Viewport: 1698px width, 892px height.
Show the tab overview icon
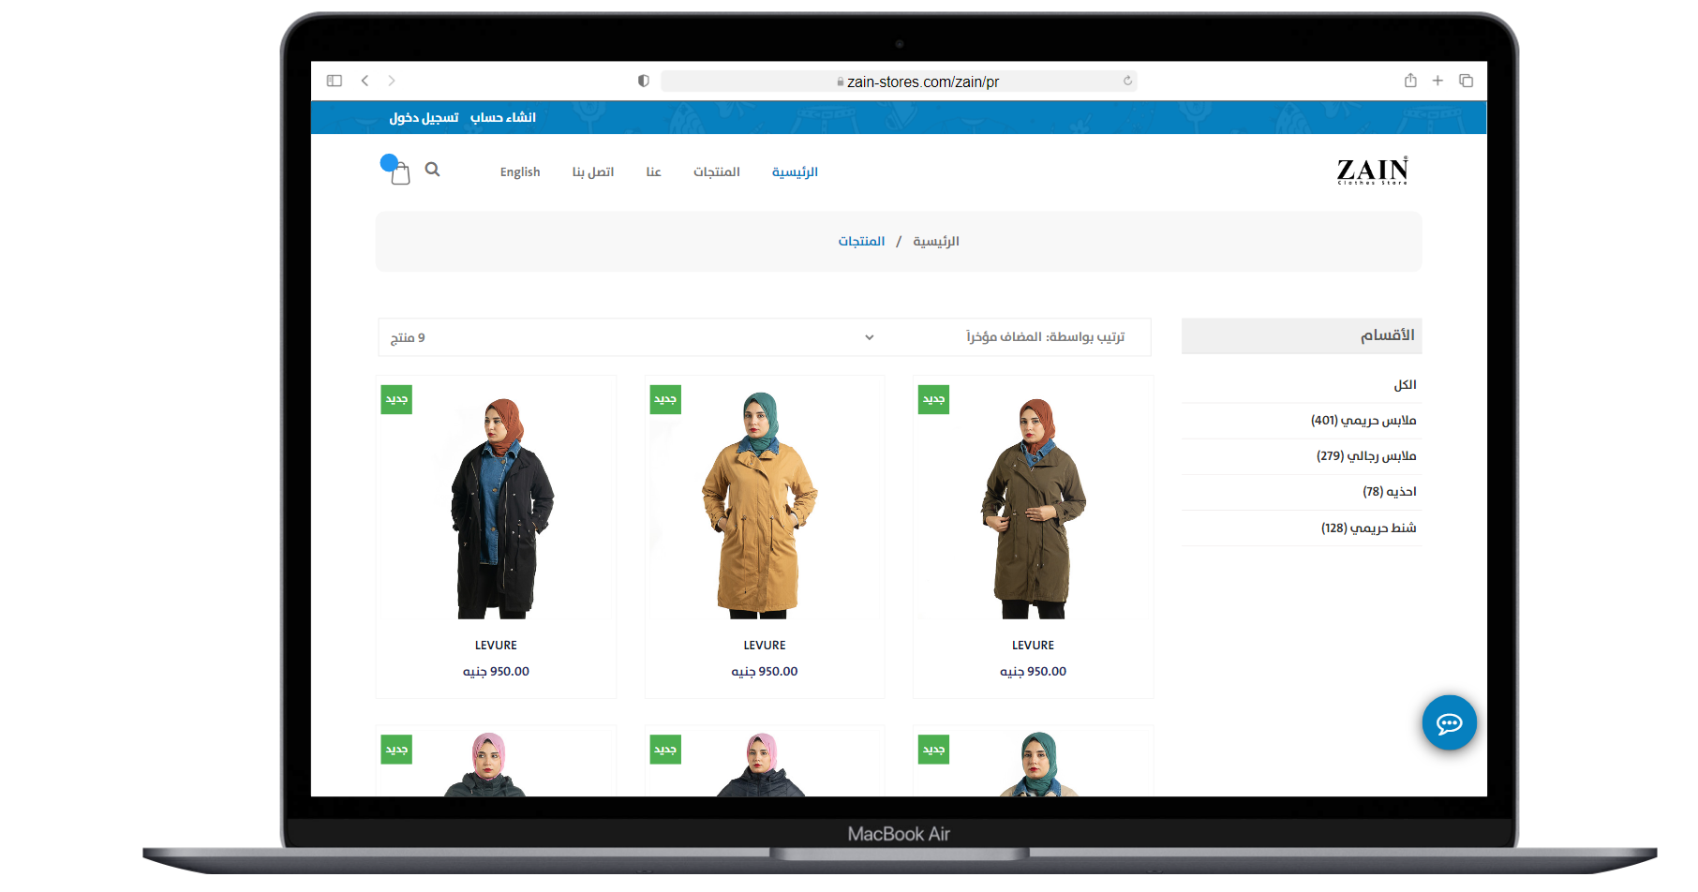click(x=1466, y=81)
